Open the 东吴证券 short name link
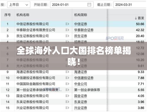This screenshot has height=112, width=147. pyautogui.click(x=81, y=102)
